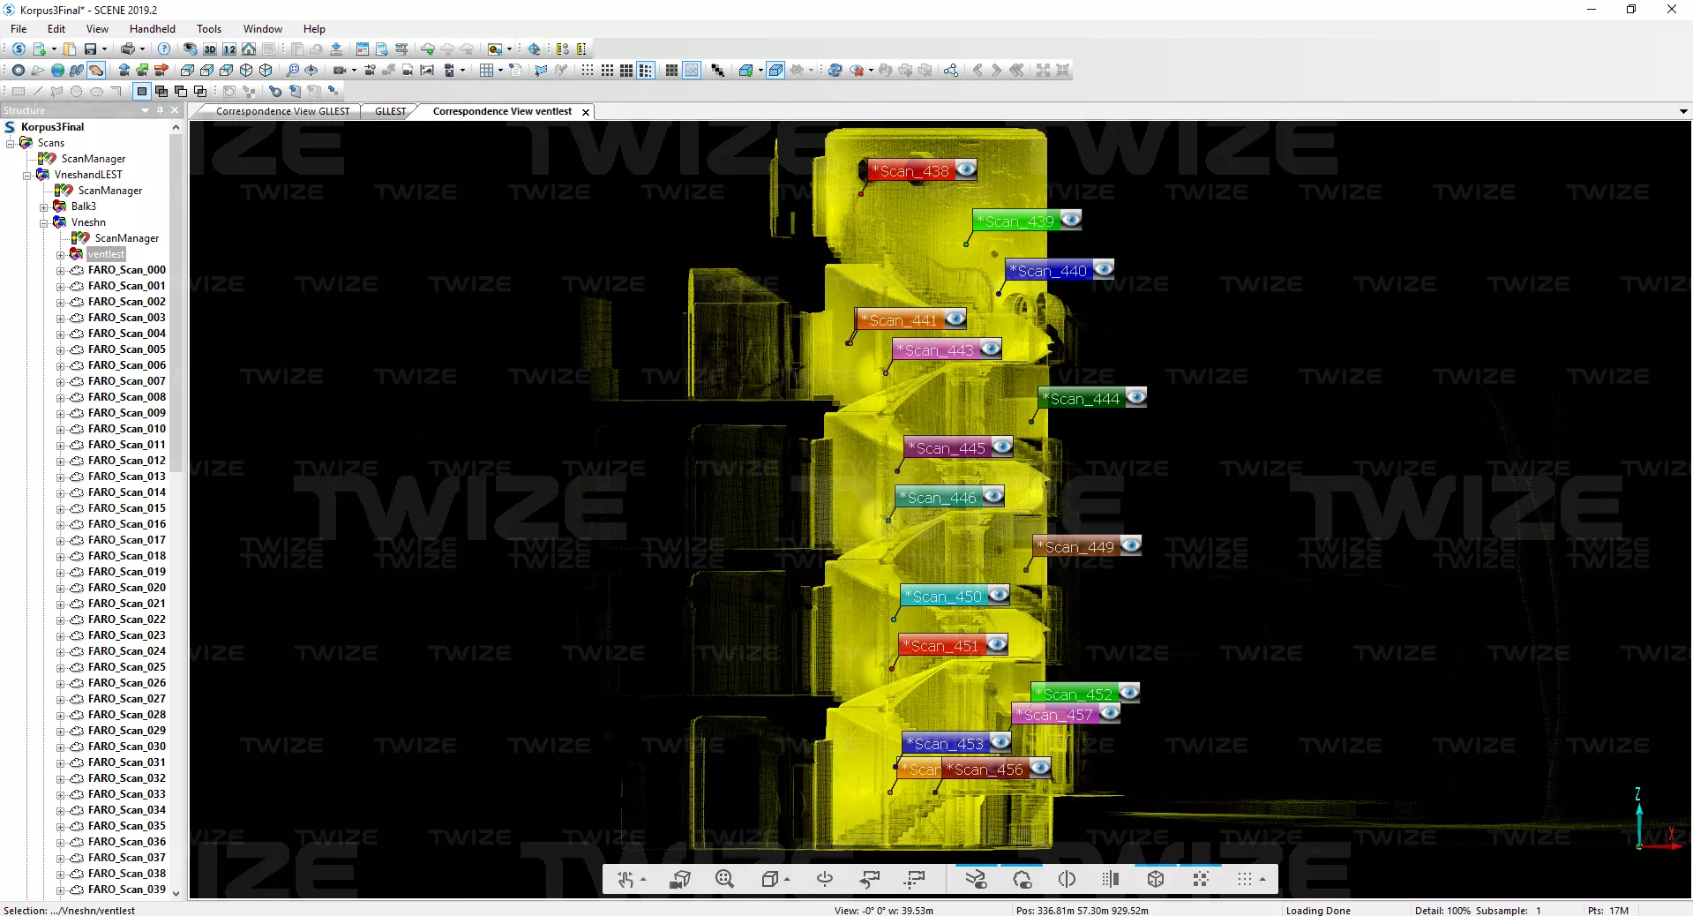1693x916 pixels.
Task: Click the orange Scan_441 color label
Action: coord(900,320)
